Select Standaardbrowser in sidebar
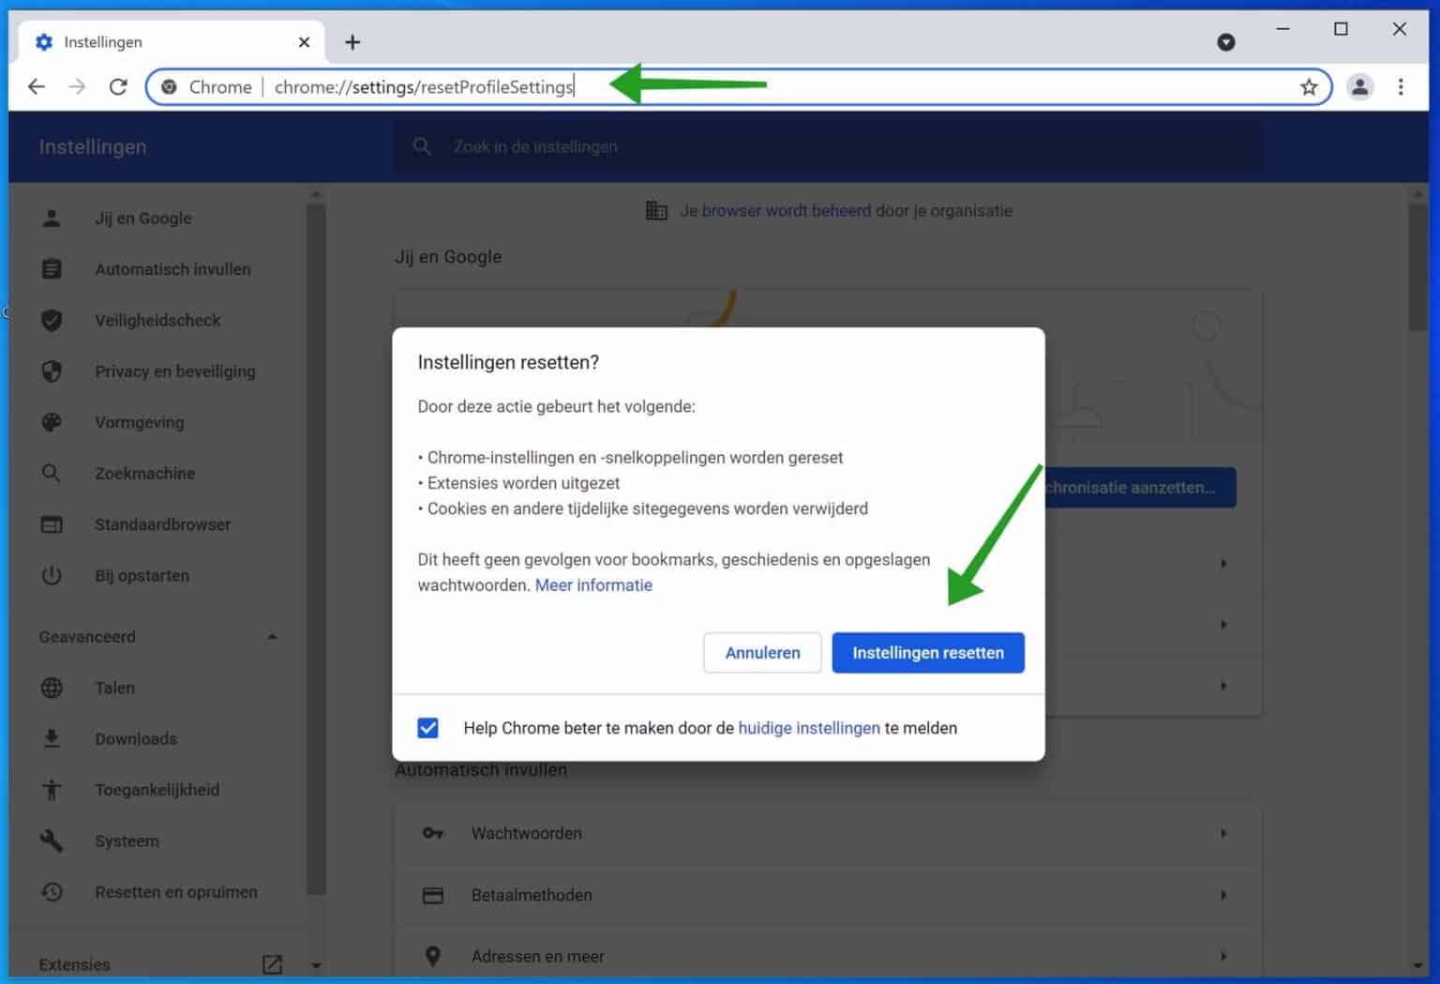This screenshot has width=1440, height=984. pyautogui.click(x=162, y=524)
